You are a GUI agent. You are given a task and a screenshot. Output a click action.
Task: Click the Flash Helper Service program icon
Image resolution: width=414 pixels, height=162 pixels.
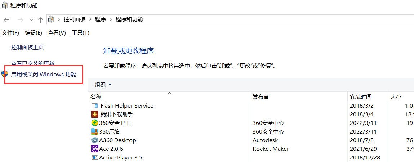[94, 105]
